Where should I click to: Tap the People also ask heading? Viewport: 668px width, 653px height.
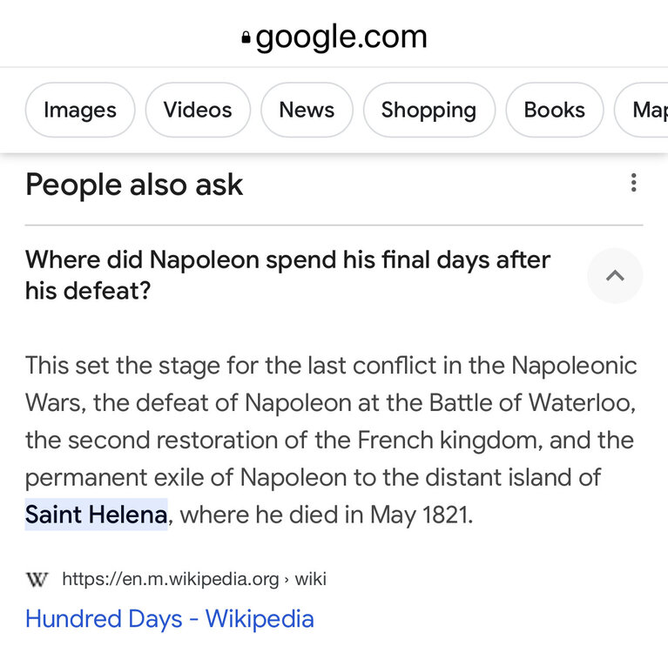pos(134,185)
